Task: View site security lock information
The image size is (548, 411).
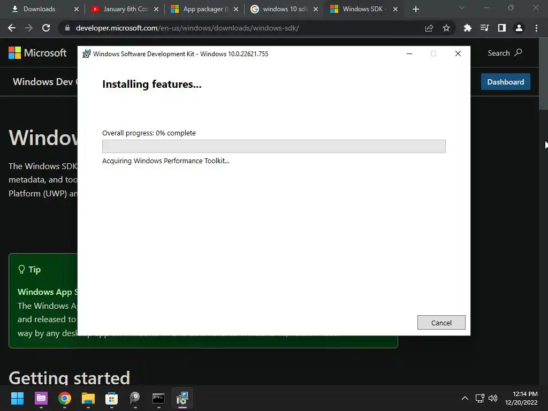Action: (x=67, y=28)
